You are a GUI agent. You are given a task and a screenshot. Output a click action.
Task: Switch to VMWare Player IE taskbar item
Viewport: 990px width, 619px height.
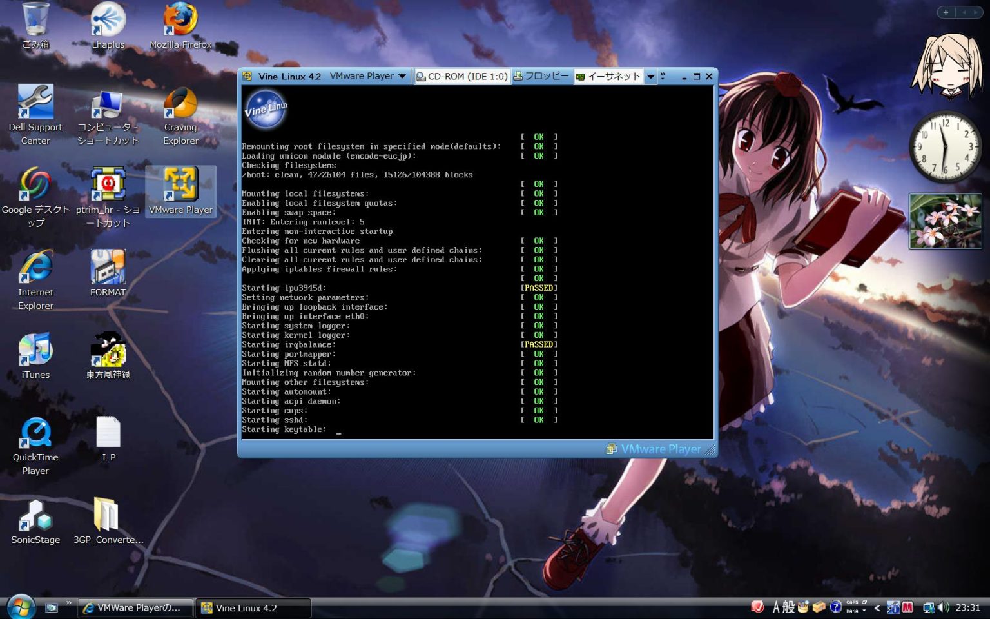tap(135, 608)
